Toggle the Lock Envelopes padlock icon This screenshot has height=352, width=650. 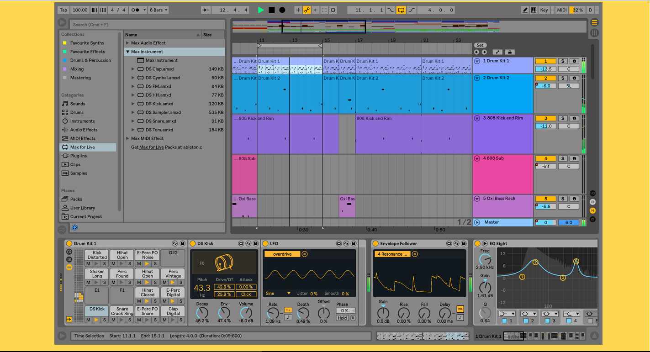510,52
